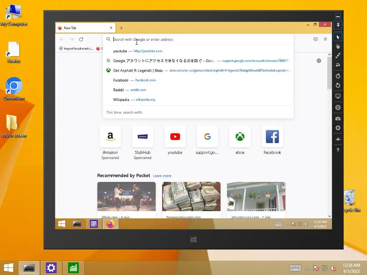
Task: Capture screenshot with camera icon
Action: pyautogui.click(x=338, y=119)
